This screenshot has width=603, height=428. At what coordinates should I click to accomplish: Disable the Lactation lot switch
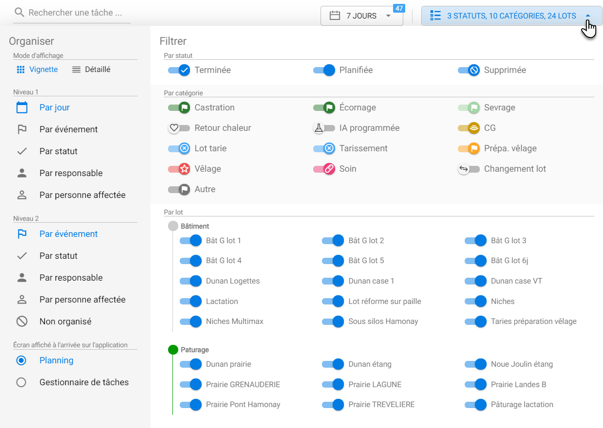[x=190, y=301]
